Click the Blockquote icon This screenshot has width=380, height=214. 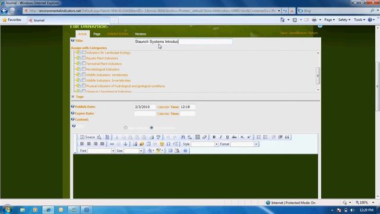click(287, 137)
